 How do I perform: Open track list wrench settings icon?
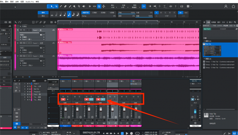(16, 22)
